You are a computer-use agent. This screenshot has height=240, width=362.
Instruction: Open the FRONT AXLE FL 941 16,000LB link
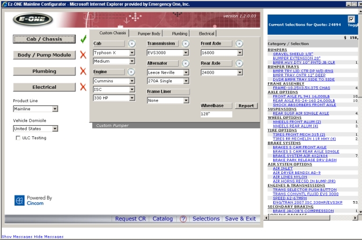(301, 96)
